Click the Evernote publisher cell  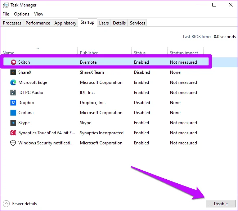88,62
